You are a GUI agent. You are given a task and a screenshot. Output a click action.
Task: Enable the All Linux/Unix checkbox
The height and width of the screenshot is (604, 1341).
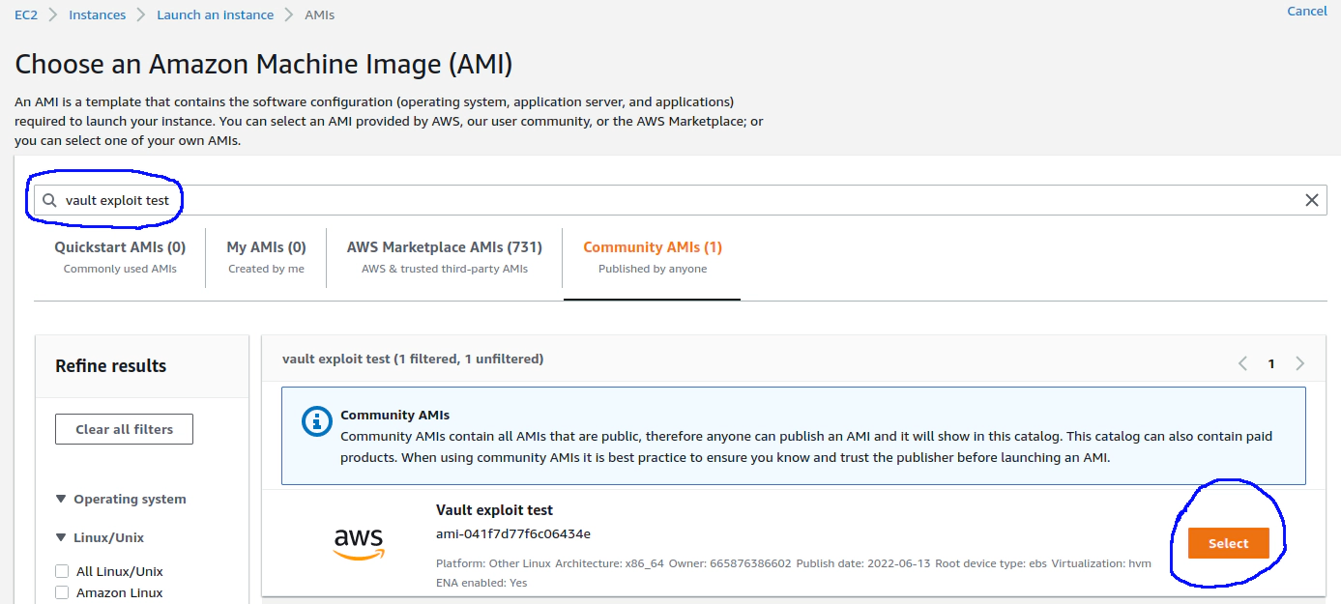[x=62, y=571]
